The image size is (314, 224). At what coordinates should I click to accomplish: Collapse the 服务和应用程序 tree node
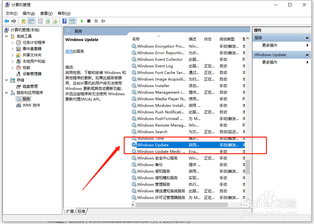pyautogui.click(x=7, y=93)
